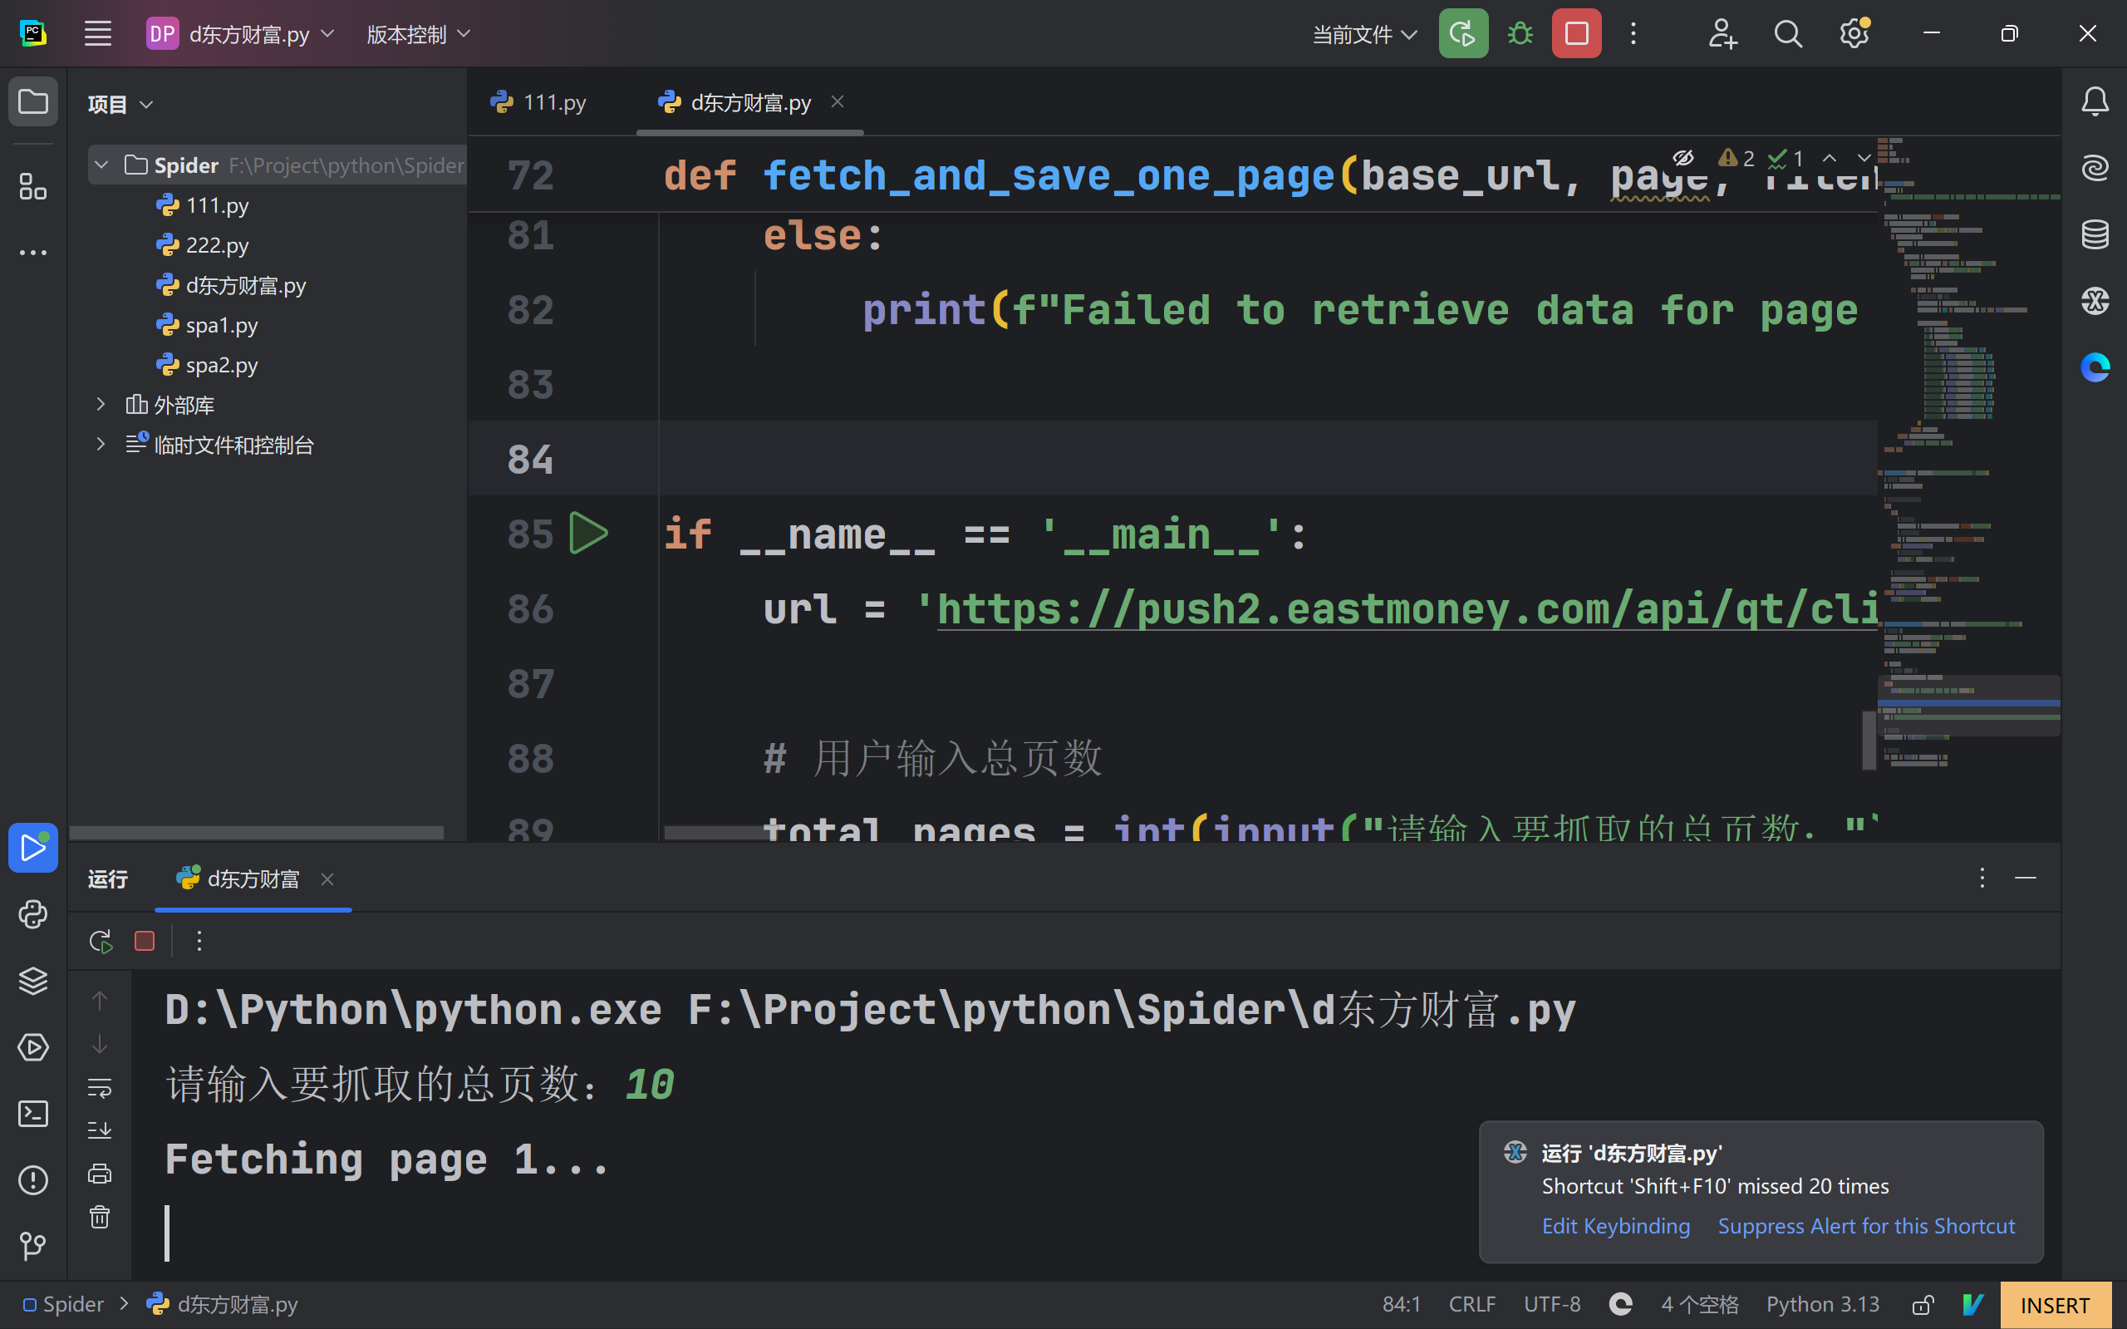
Task: Run main block from the gutter arrow
Action: pyautogui.click(x=587, y=534)
